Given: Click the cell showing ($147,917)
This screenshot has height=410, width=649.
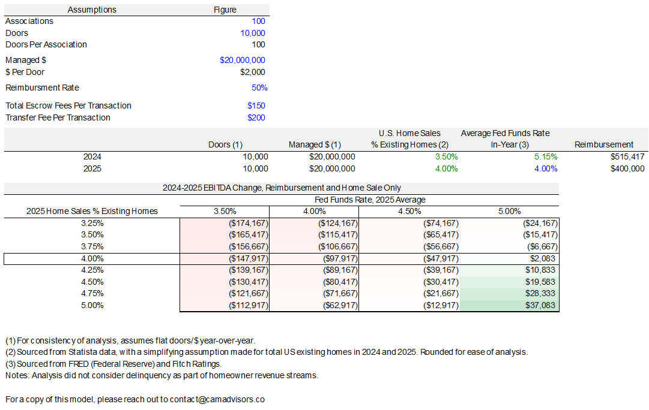Looking at the screenshot, I should 225,259.
